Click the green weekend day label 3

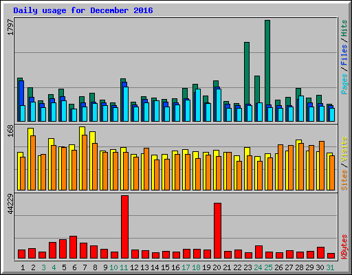pos(43,267)
